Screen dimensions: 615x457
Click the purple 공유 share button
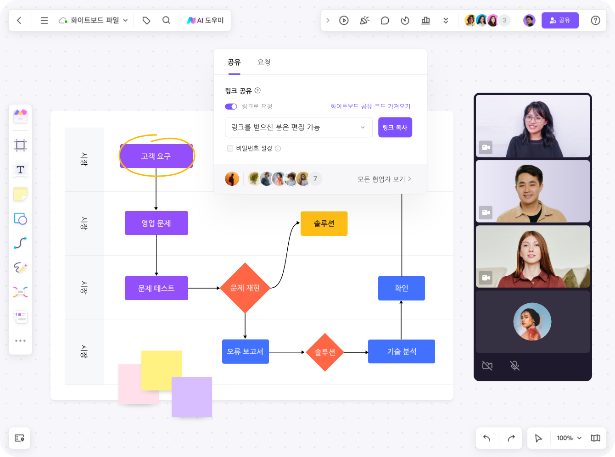click(x=560, y=20)
